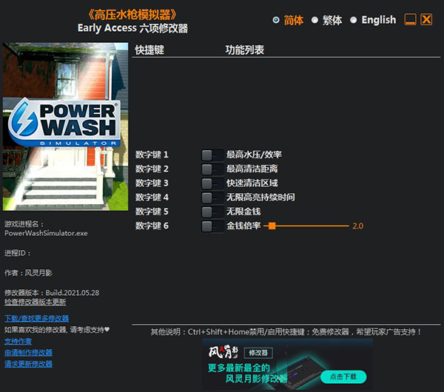The width and height of the screenshot is (444, 392).
Task: Enable 无限高亮持续时间 toggle
Action: tap(212, 197)
